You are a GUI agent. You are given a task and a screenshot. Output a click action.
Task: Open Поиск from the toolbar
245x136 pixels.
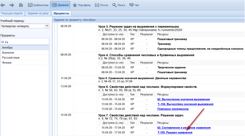point(119,5)
